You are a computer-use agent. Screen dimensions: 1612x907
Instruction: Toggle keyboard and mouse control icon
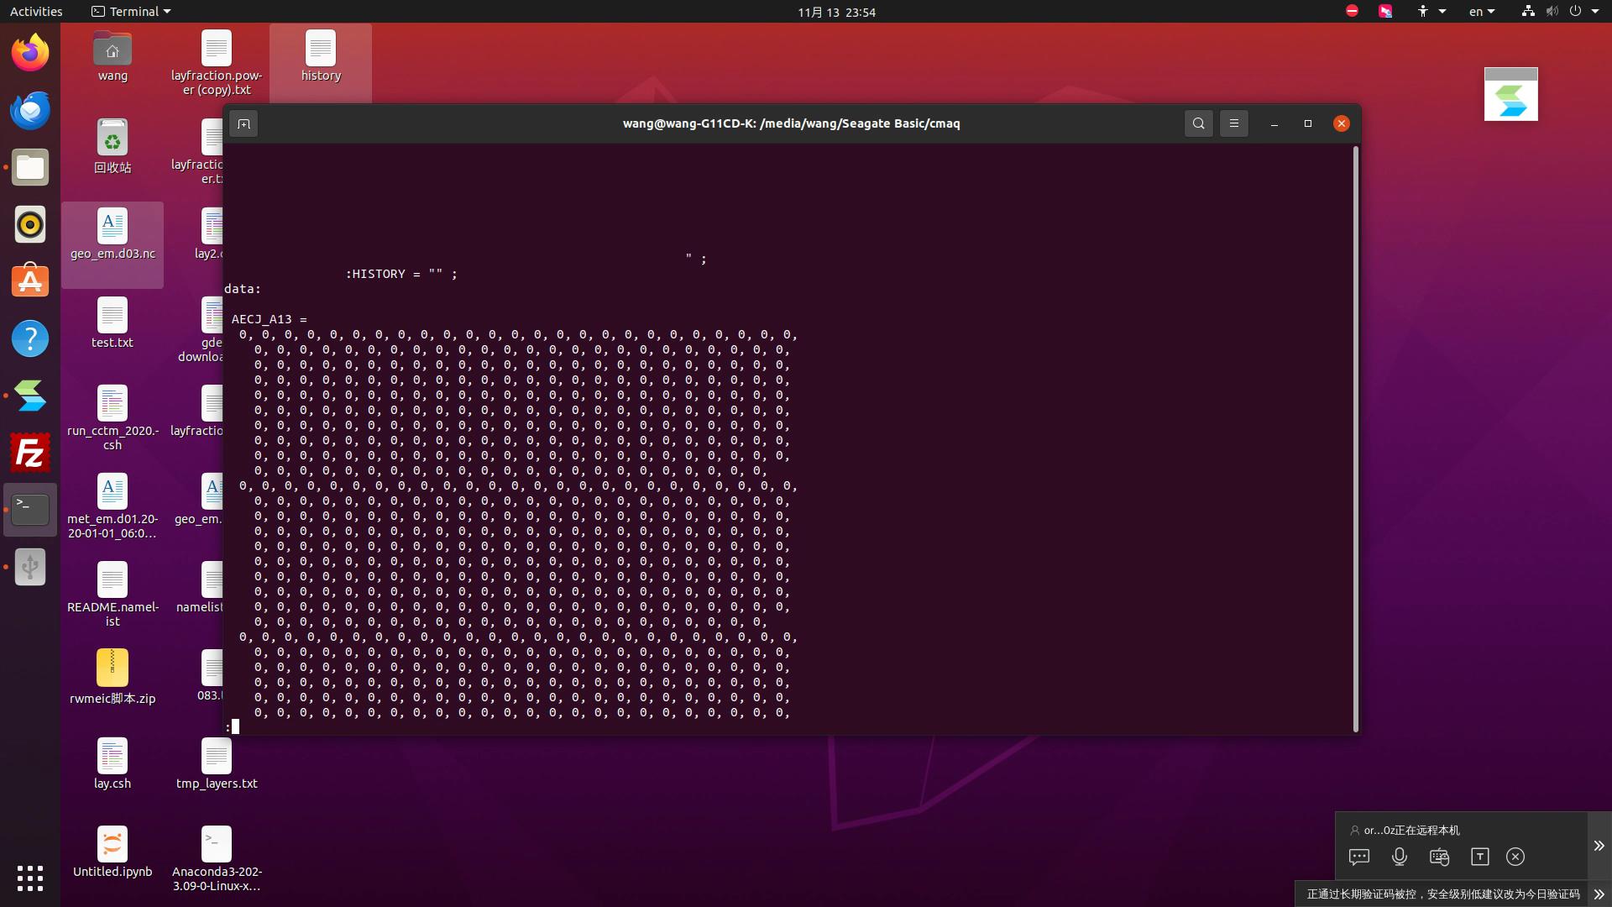click(x=1439, y=857)
